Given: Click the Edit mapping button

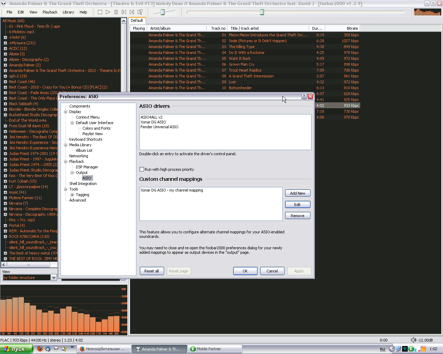Looking at the screenshot, I should [298, 205].
